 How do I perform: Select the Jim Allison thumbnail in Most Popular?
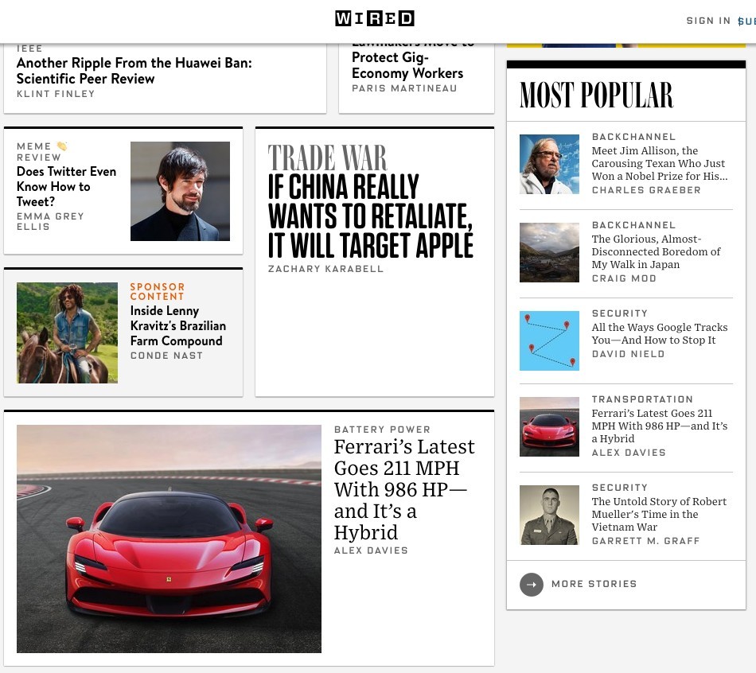coord(549,164)
